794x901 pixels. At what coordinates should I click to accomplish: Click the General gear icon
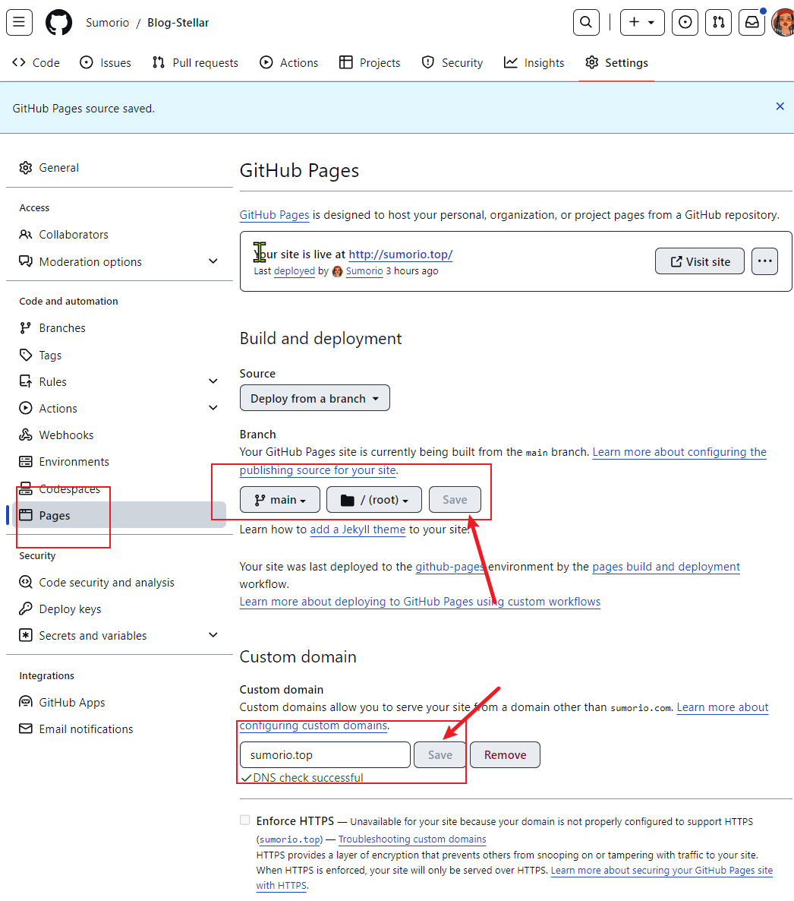point(25,168)
